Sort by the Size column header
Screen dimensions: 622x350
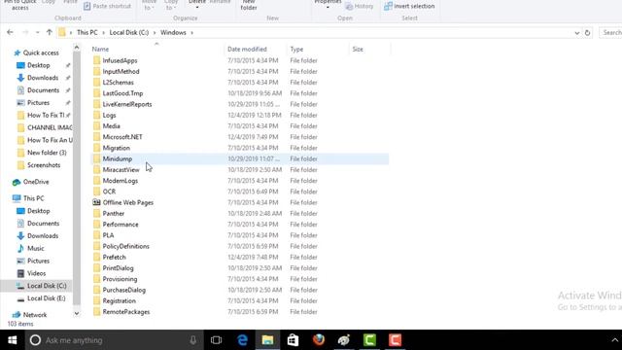coord(369,50)
